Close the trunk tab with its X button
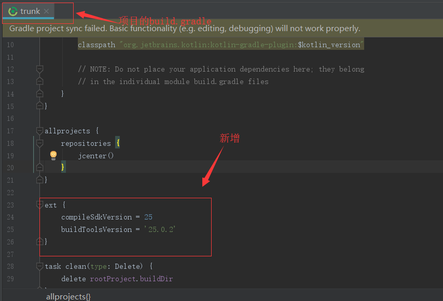 [x=46, y=10]
